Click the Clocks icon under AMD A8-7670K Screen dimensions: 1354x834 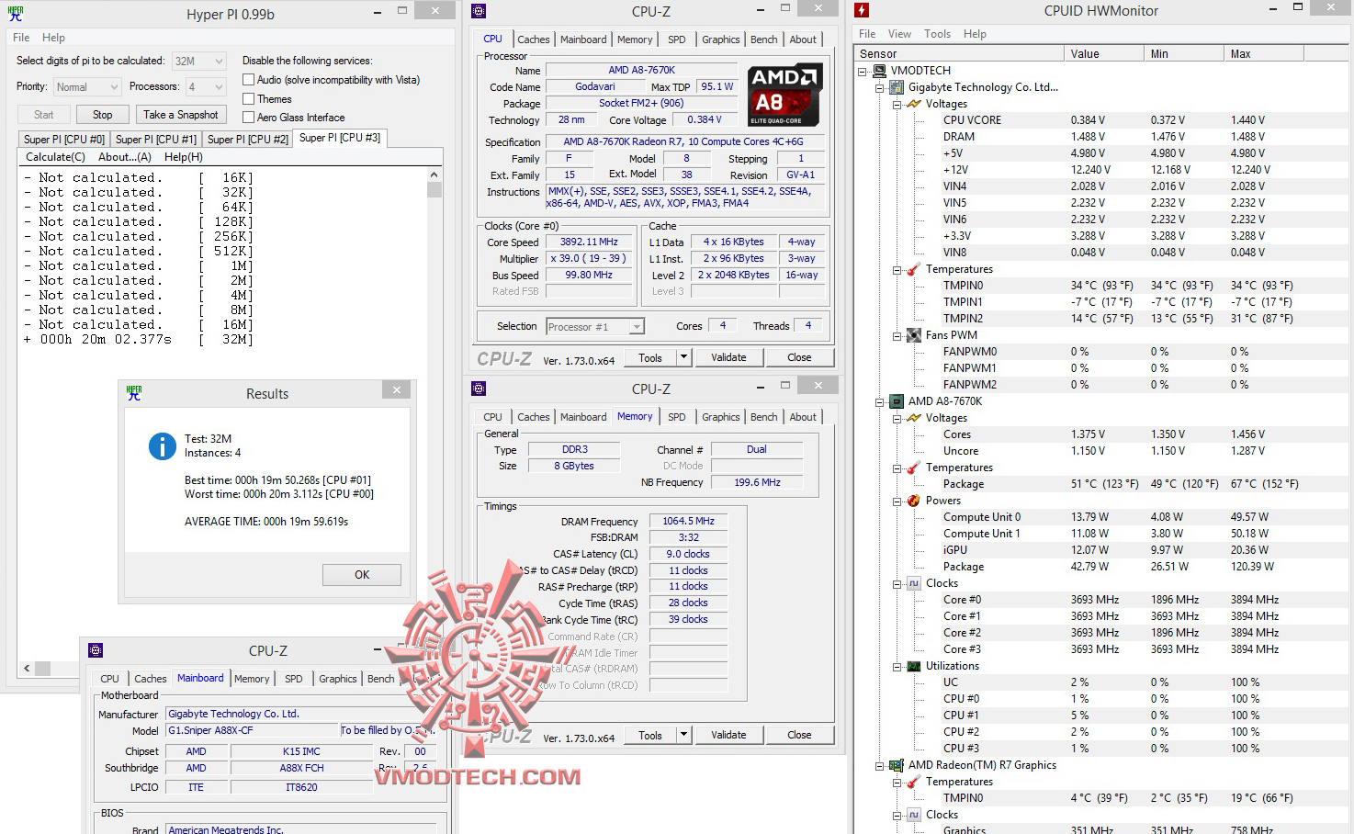(914, 583)
